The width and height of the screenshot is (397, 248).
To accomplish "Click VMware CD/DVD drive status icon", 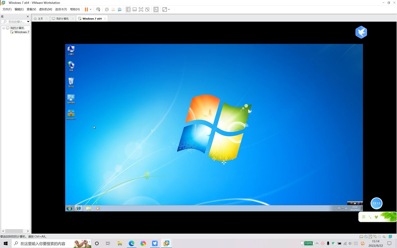I will point(366,237).
